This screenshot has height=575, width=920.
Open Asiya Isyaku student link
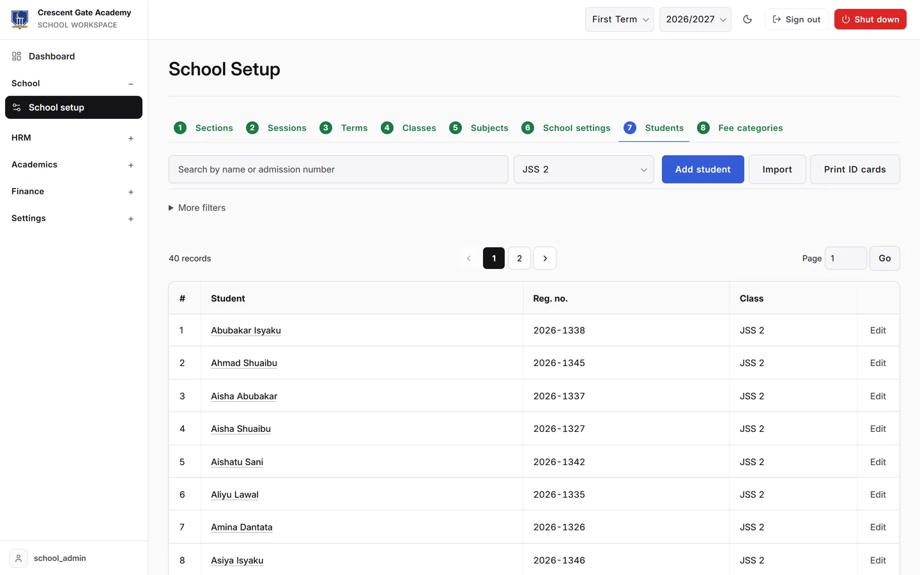pyautogui.click(x=237, y=560)
